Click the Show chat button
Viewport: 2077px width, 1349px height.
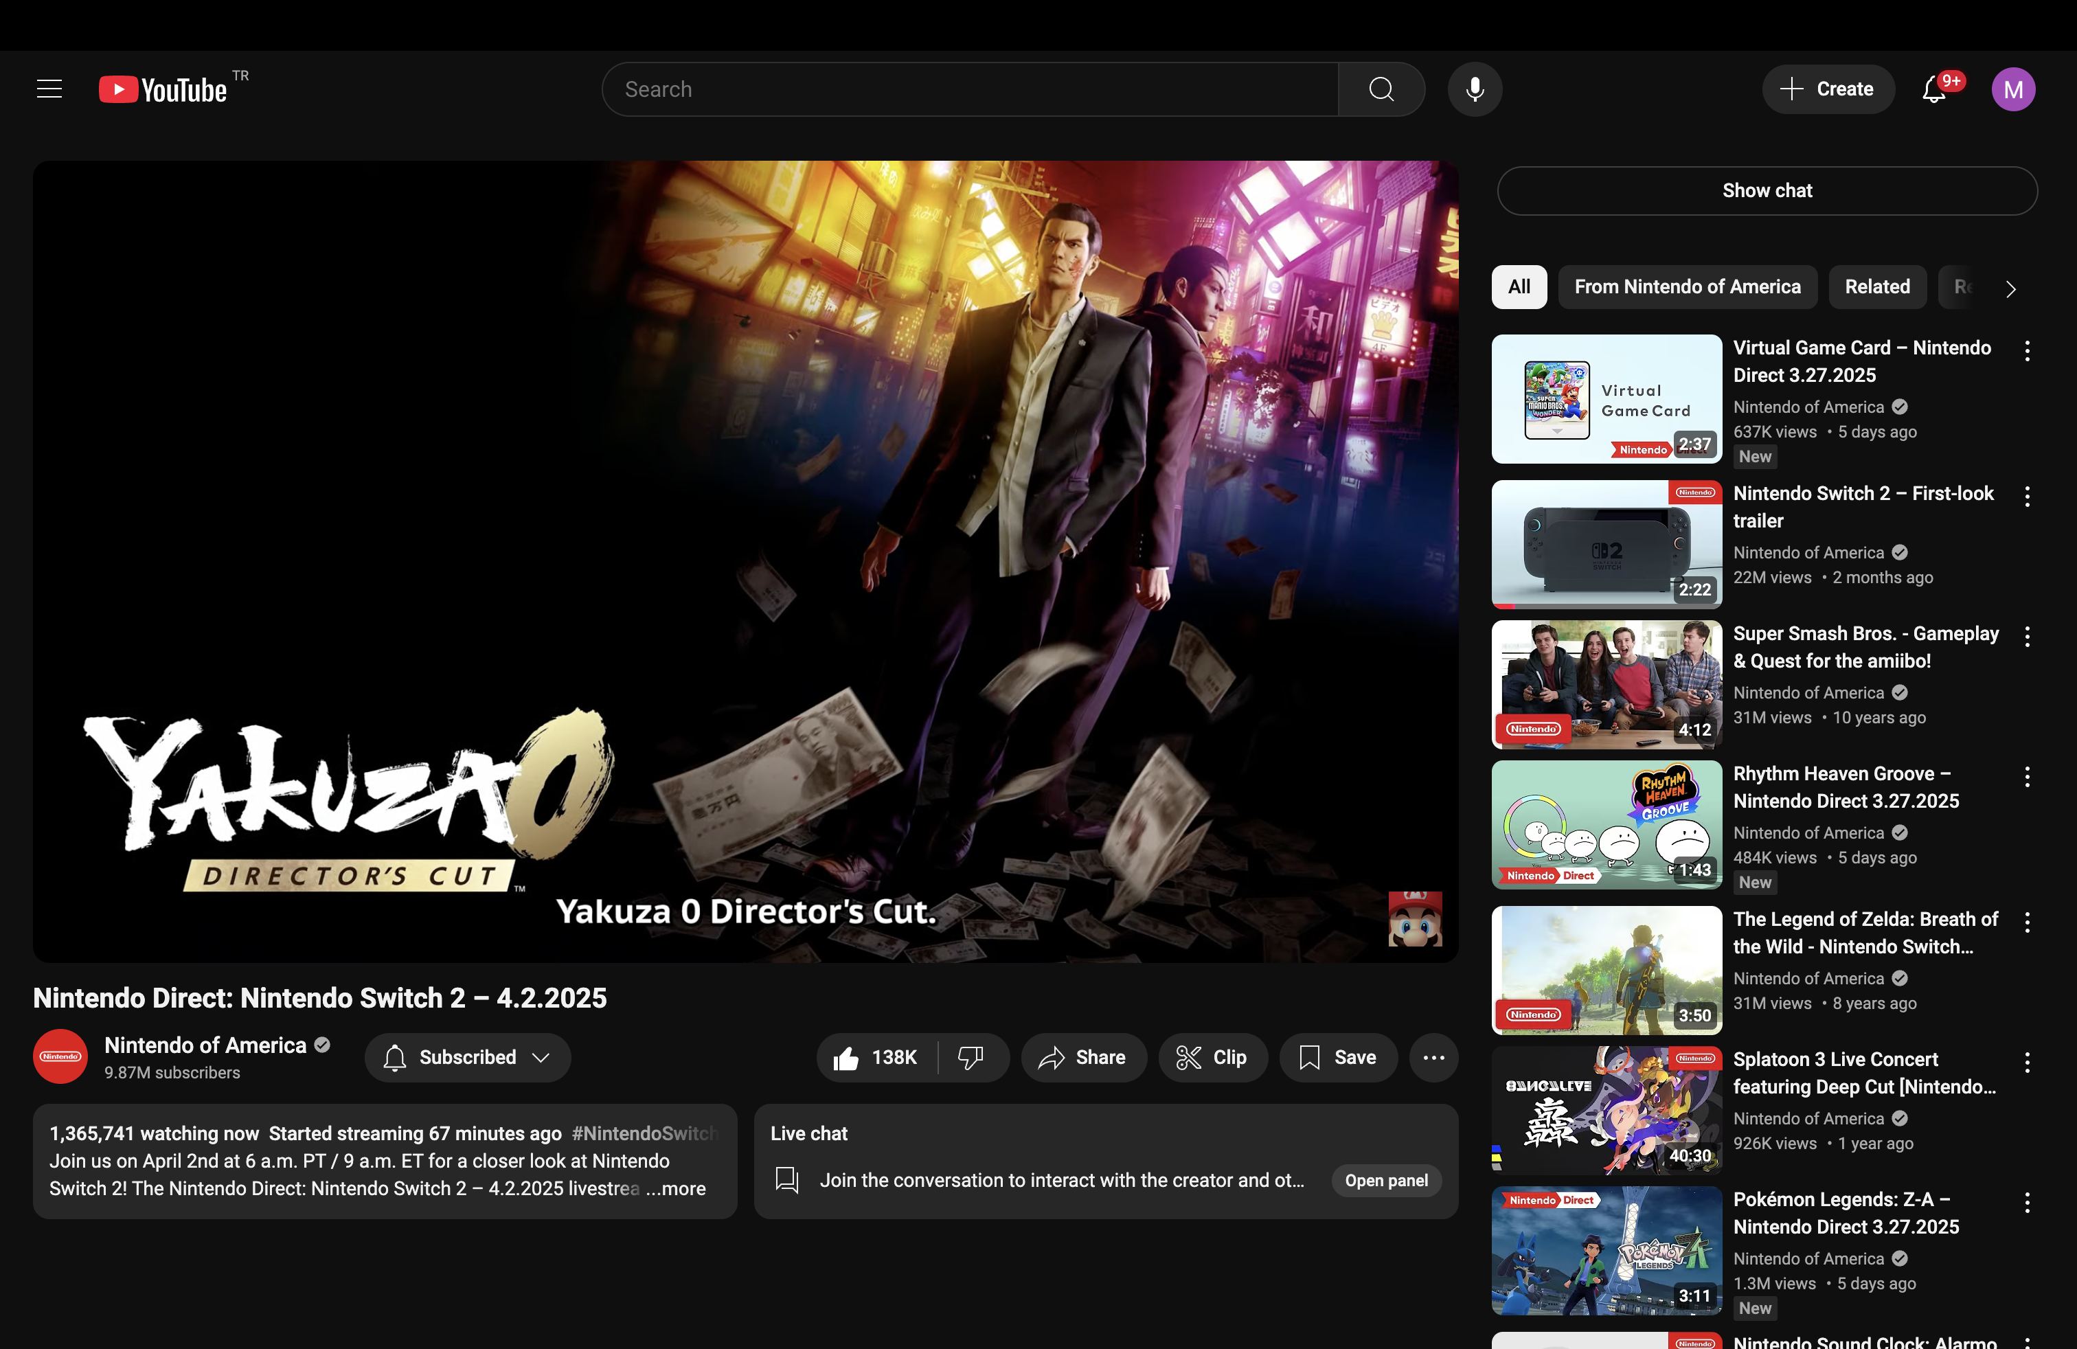click(x=1767, y=191)
